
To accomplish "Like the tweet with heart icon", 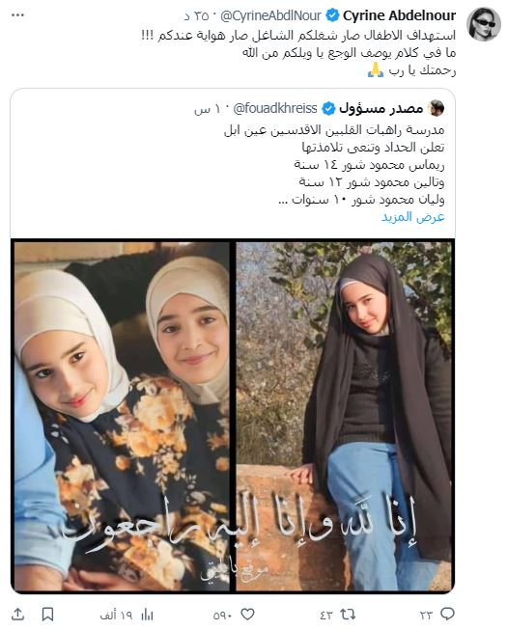I will pyautogui.click(x=247, y=614).
